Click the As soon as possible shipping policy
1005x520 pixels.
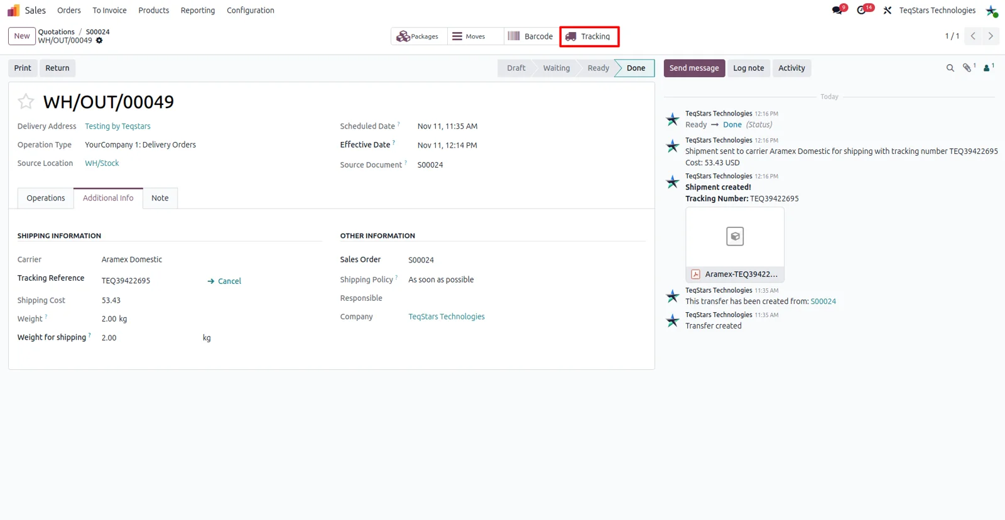[x=441, y=279]
